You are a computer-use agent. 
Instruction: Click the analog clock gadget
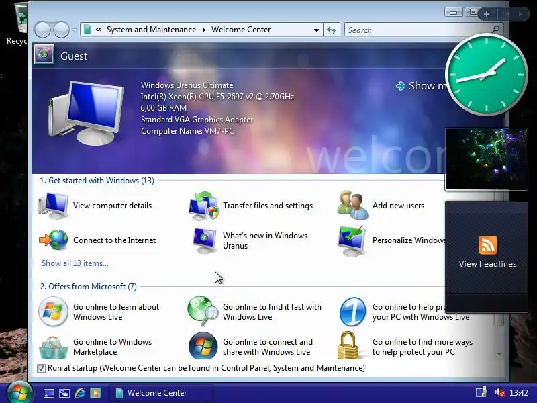tap(486, 75)
